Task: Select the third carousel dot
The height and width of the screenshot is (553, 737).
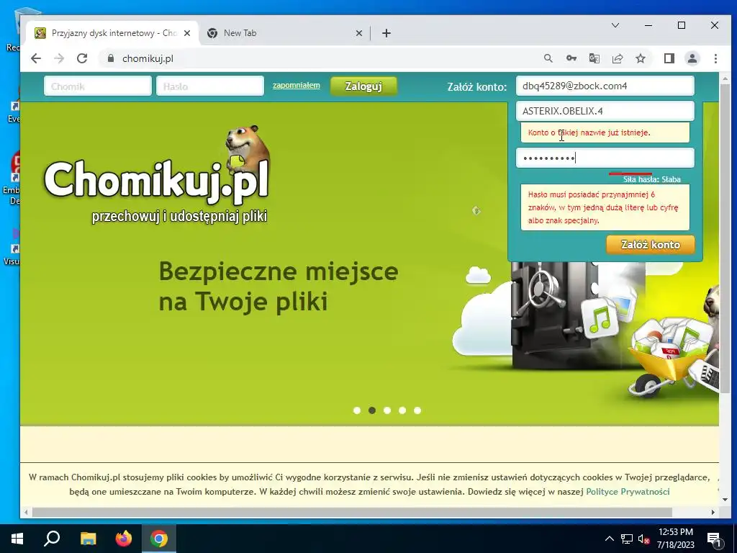Action: 386,410
